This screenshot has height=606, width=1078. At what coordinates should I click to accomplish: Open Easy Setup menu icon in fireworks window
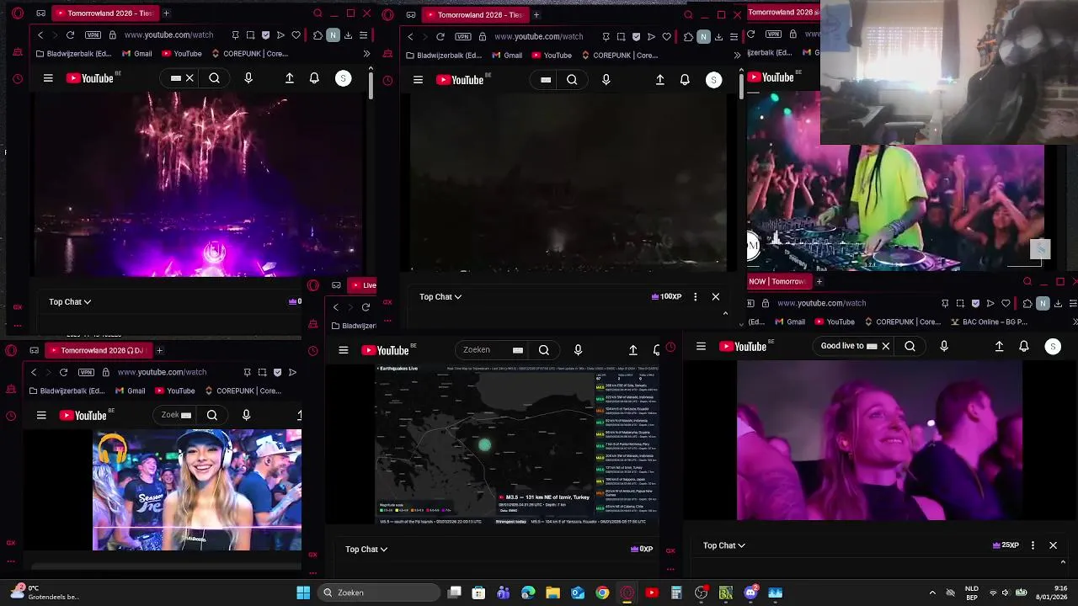click(363, 35)
